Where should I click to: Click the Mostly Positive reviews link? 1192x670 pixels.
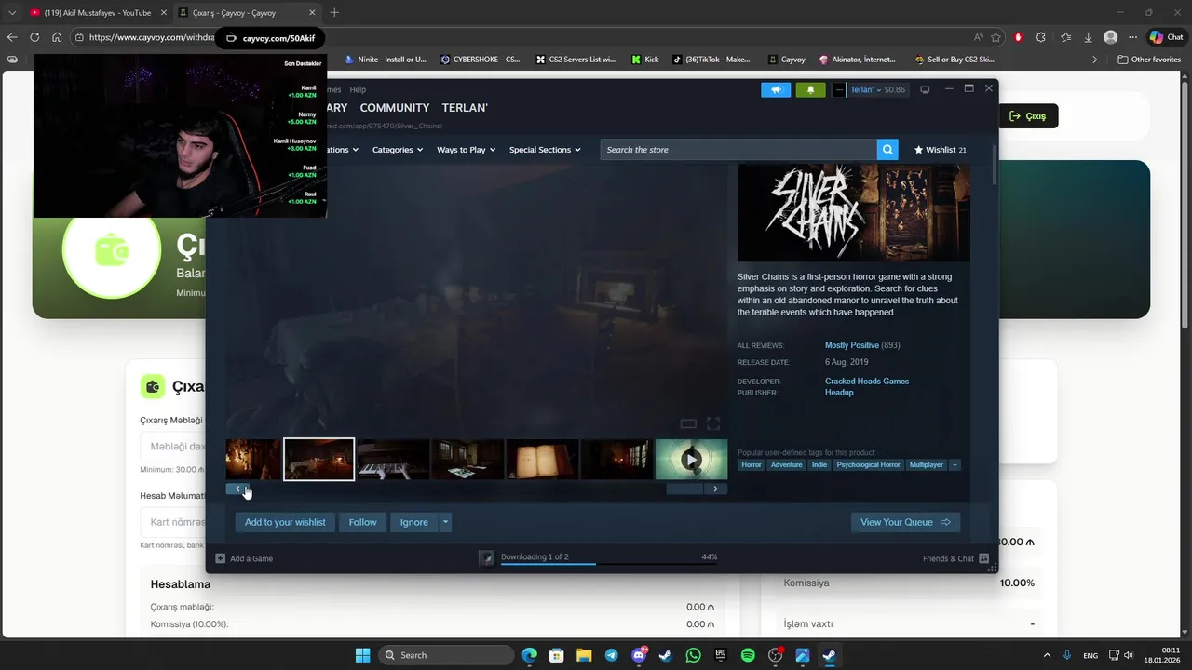851,345
